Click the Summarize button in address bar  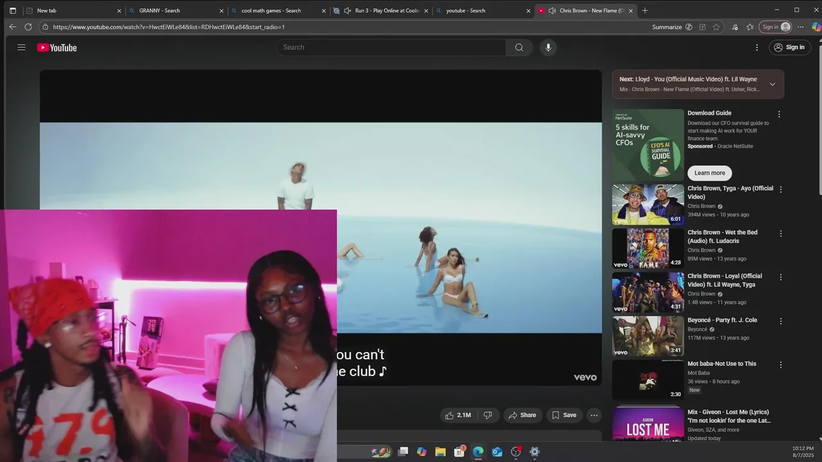(x=667, y=27)
